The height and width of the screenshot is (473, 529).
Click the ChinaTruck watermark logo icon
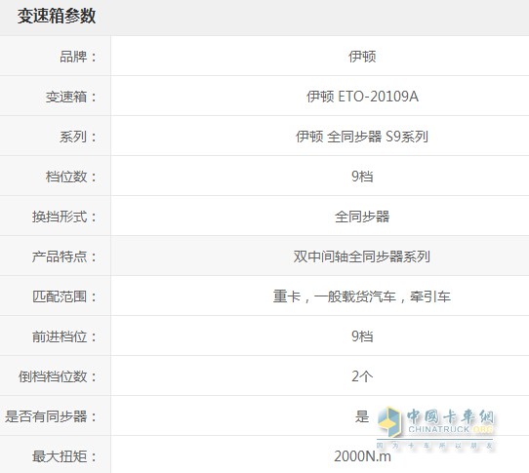[x=389, y=421]
